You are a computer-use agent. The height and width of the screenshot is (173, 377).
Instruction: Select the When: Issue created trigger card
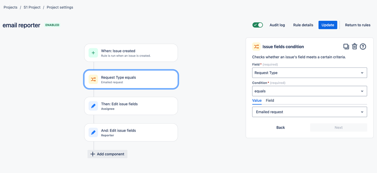point(131,53)
